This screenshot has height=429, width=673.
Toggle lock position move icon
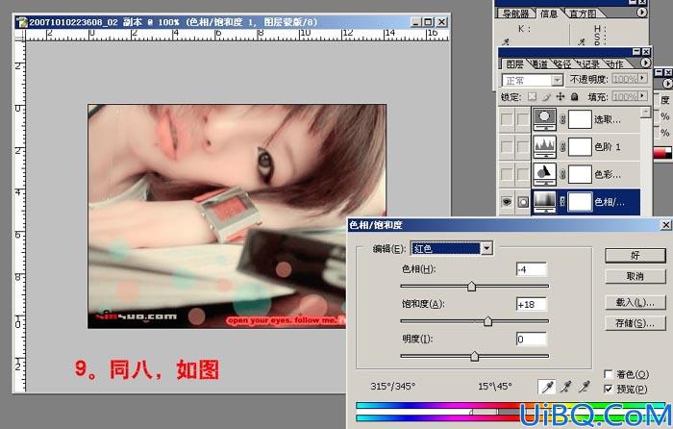(561, 96)
